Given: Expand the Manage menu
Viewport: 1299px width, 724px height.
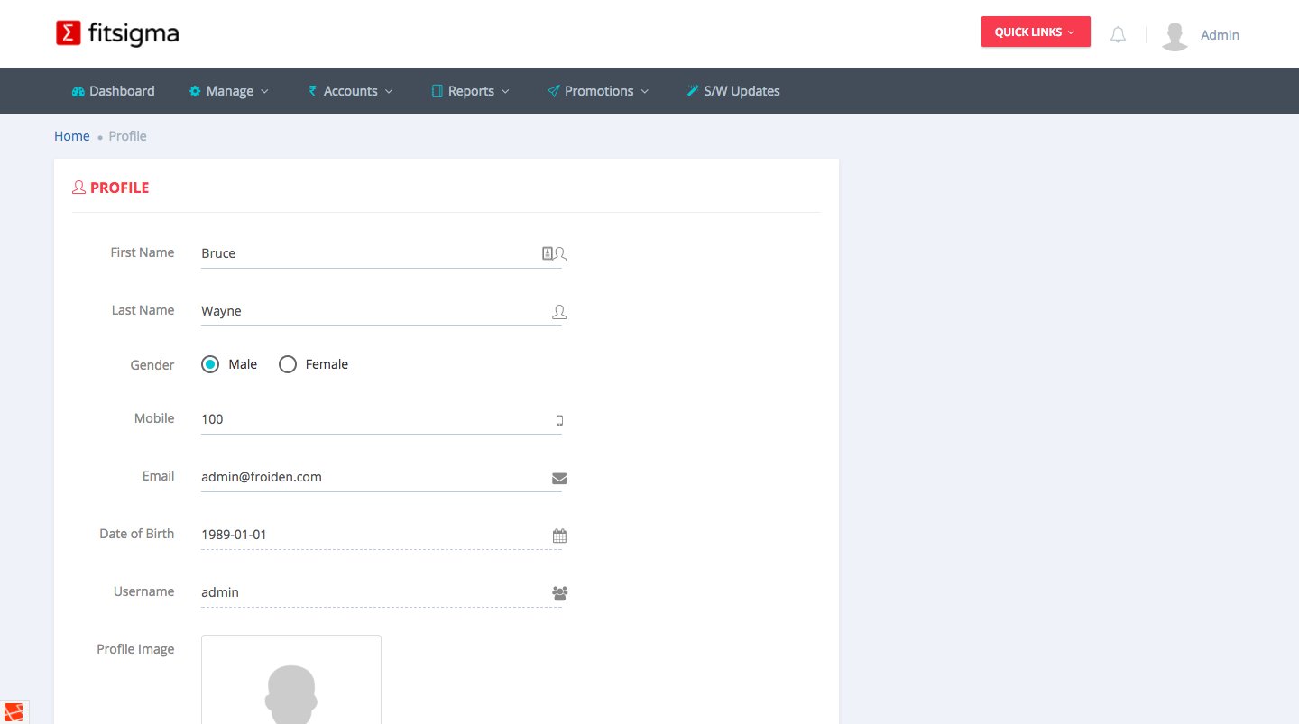Looking at the screenshot, I should [229, 91].
